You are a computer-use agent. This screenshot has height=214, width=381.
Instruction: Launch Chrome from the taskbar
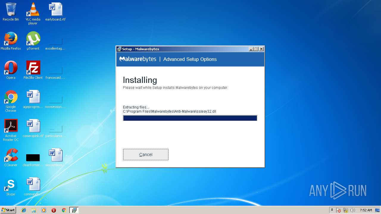click(x=64, y=210)
